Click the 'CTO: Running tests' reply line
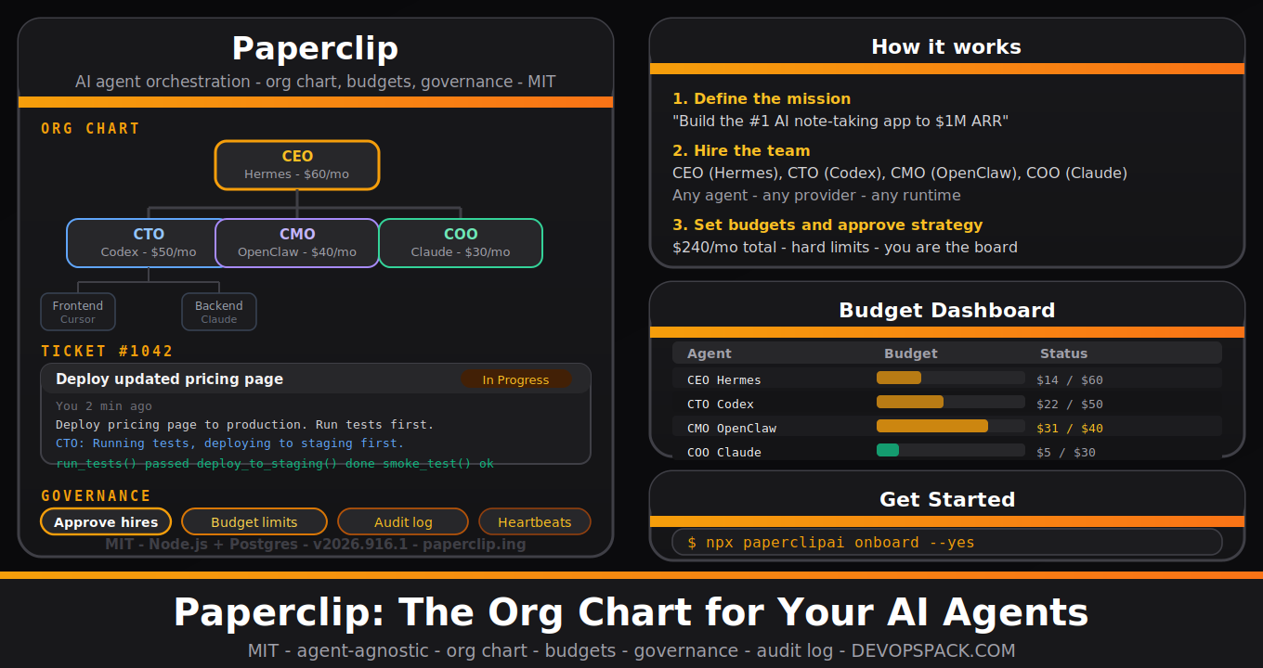This screenshot has height=668, width=1263. (230, 443)
